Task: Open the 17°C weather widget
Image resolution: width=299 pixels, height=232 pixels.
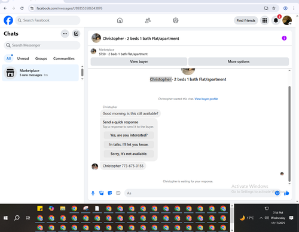Action: (x=246, y=218)
